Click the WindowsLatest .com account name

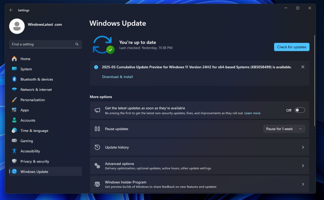point(45,25)
